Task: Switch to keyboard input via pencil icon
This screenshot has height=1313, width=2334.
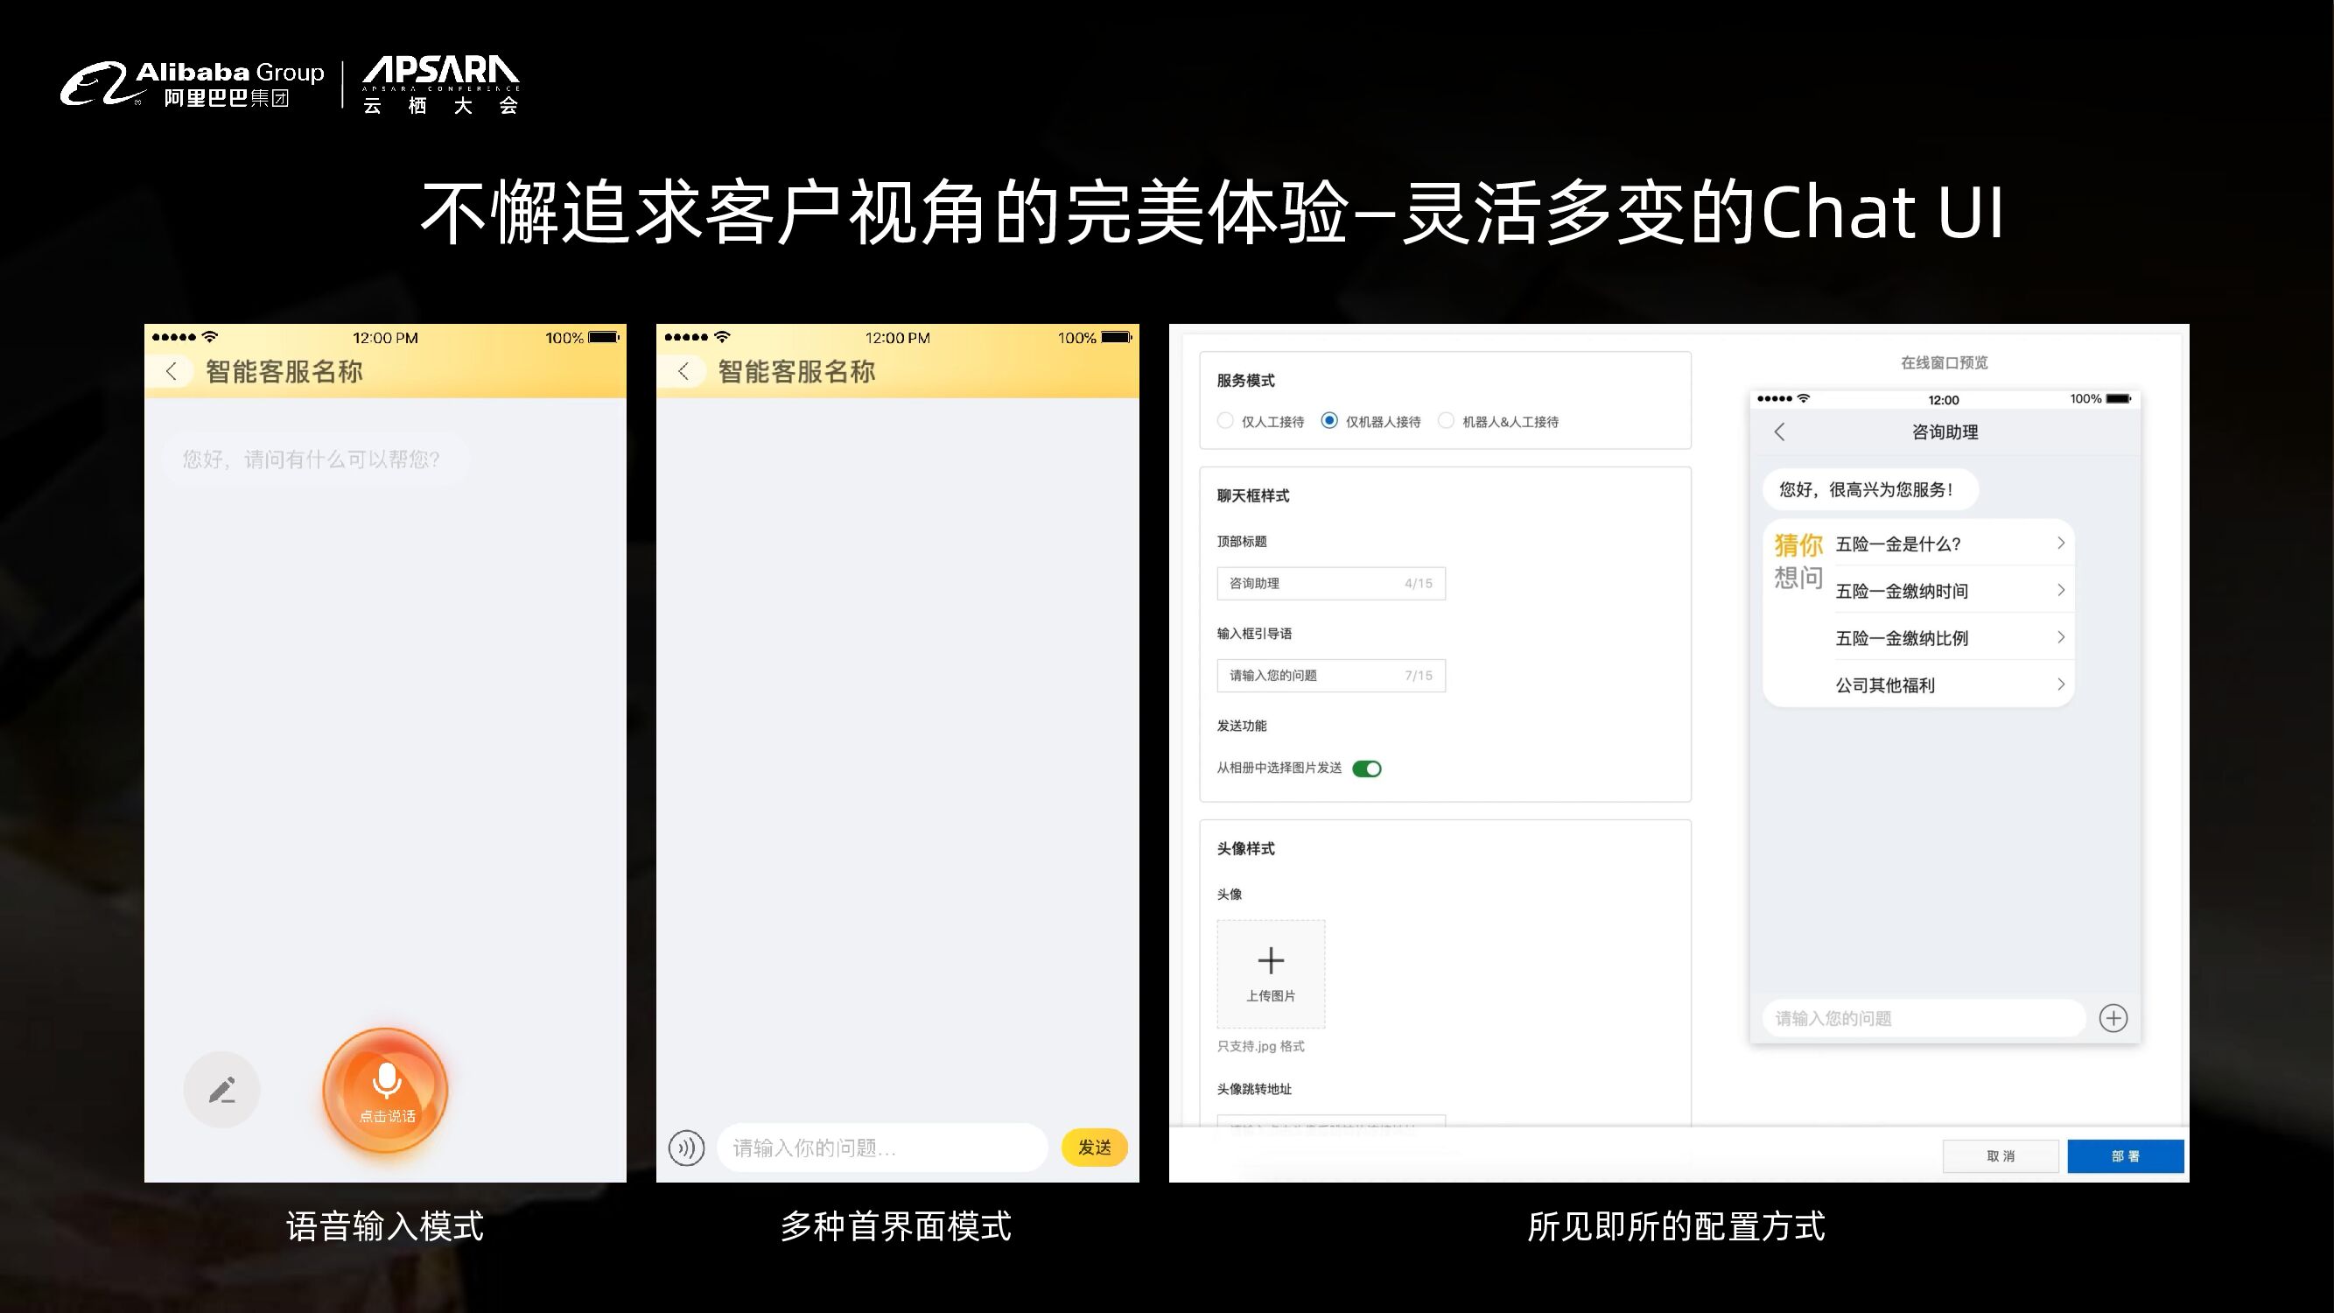Action: pos(222,1089)
